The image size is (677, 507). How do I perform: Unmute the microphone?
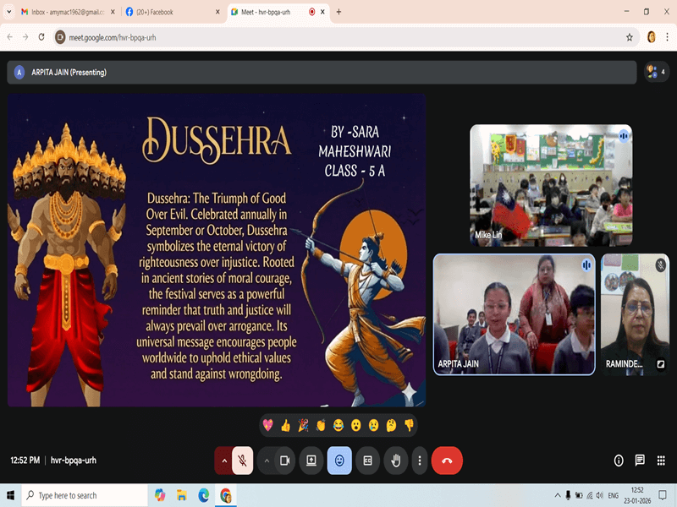(242, 461)
